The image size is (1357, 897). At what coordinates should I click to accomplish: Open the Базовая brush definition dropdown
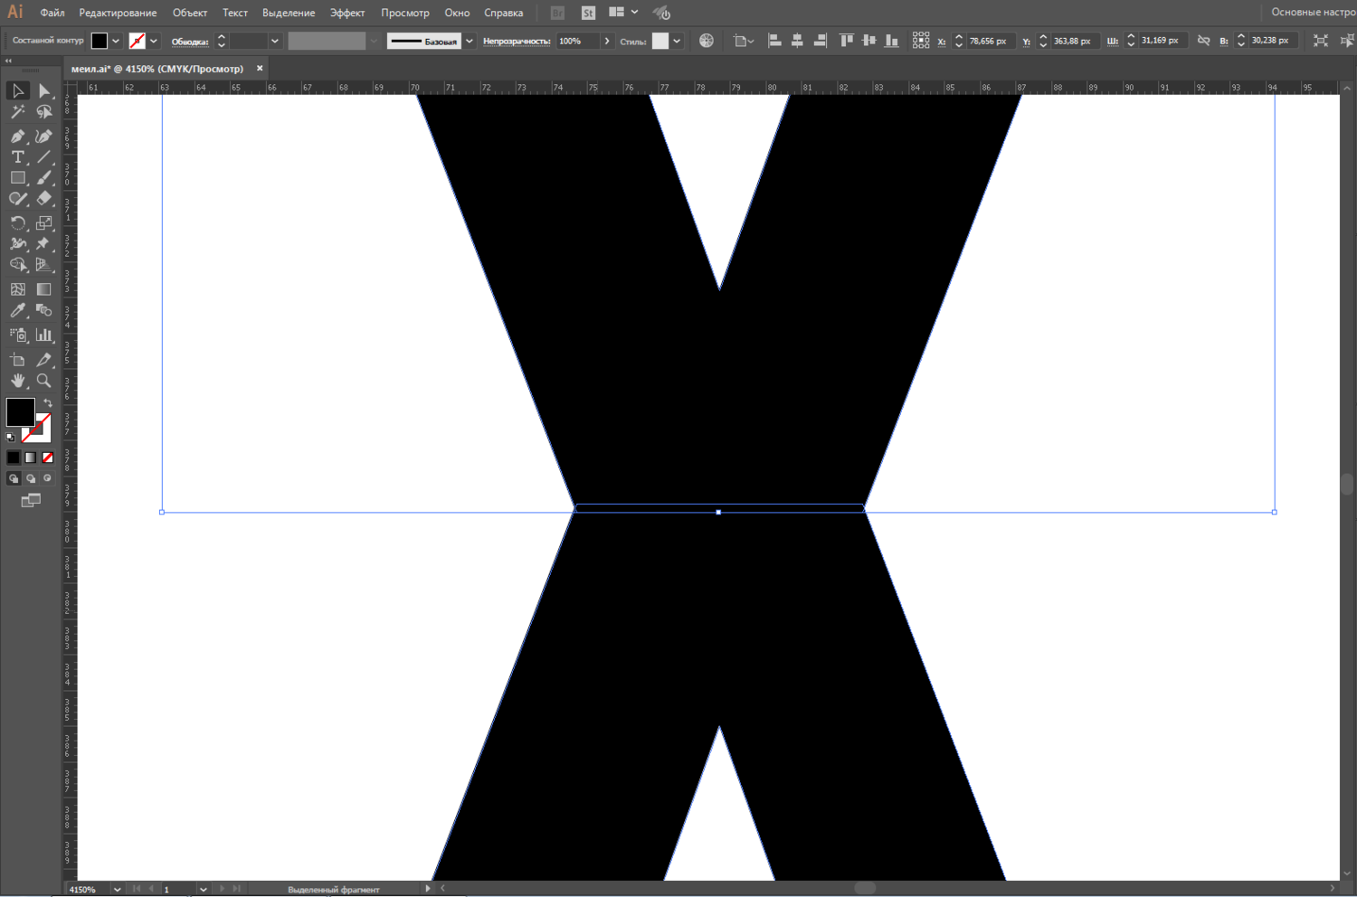470,41
